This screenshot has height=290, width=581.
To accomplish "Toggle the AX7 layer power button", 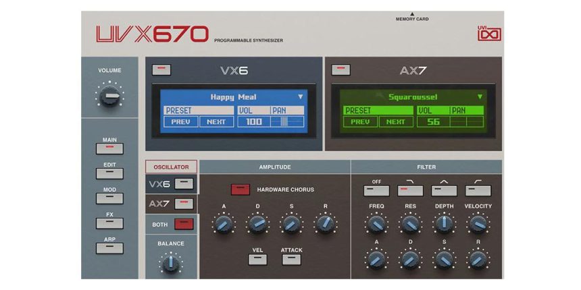I will pyautogui.click(x=342, y=69).
